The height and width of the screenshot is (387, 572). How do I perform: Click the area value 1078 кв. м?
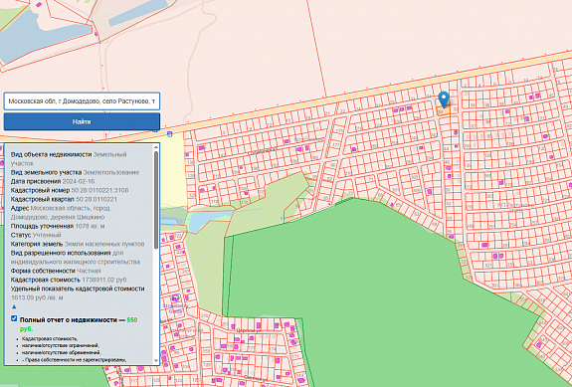[x=90, y=226]
